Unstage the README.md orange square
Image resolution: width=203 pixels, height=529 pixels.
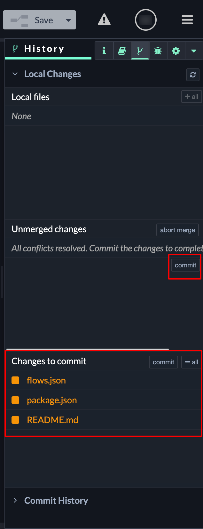click(15, 420)
